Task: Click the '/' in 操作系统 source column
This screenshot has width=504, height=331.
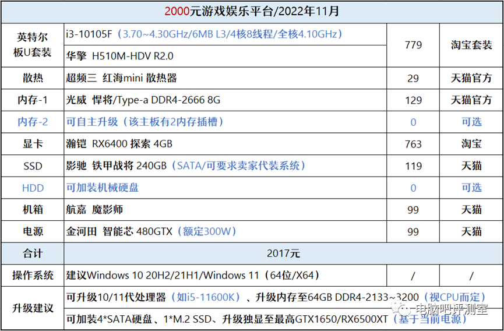Action: (x=471, y=276)
